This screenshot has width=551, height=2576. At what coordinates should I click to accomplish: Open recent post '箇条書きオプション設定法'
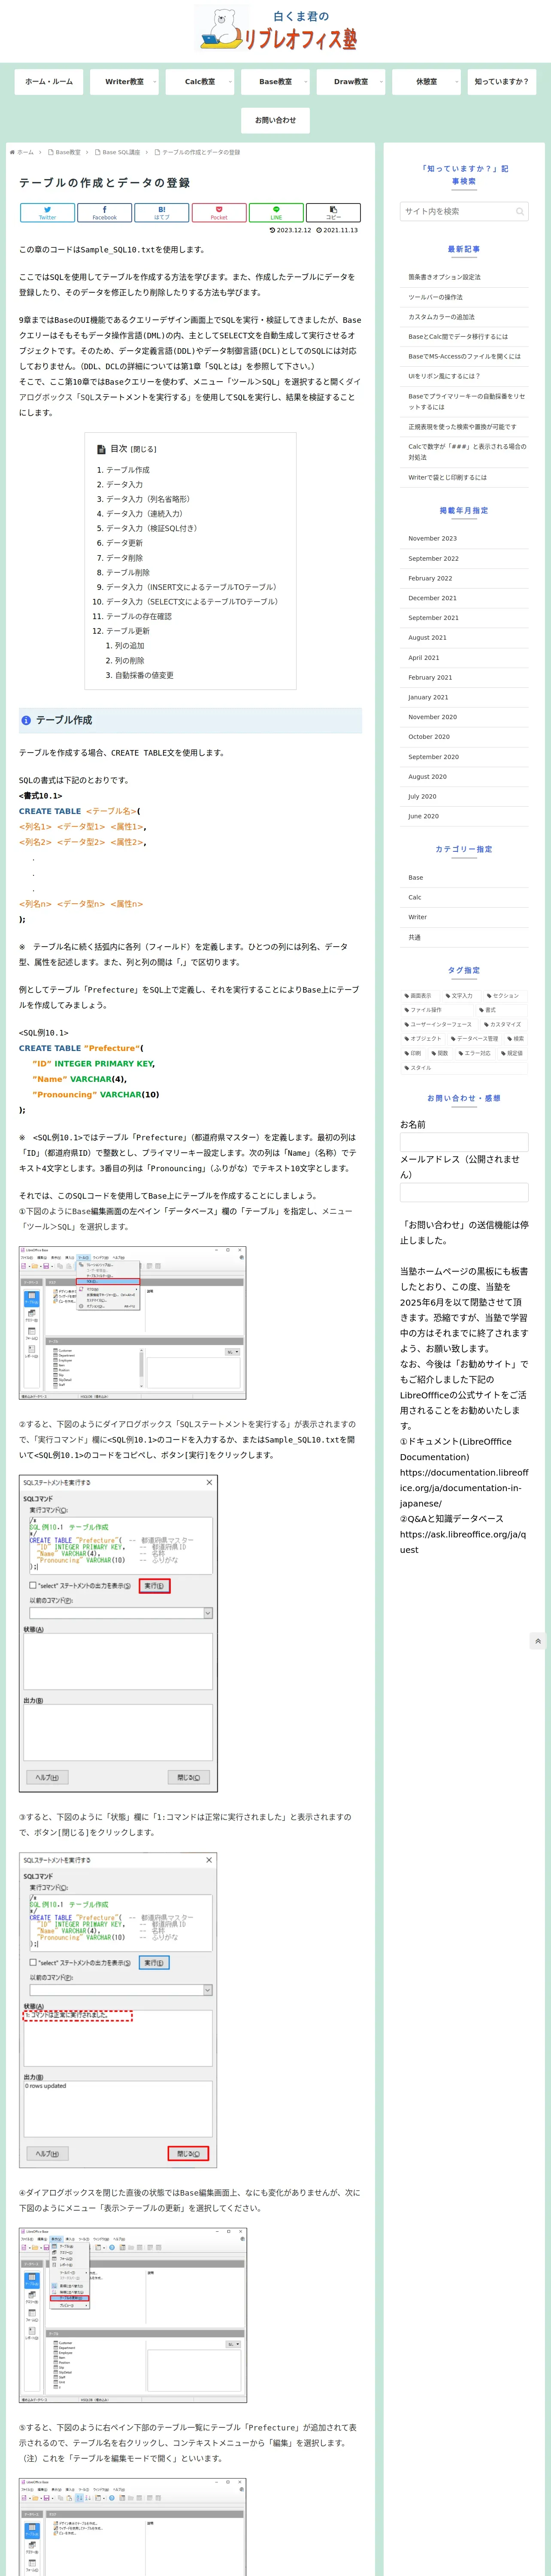(x=464, y=277)
